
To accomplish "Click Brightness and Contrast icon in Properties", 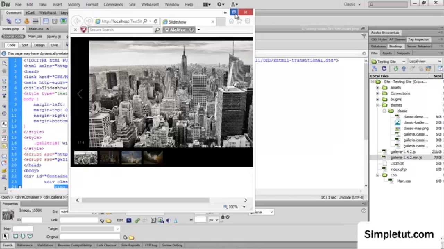I will coord(169,220).
